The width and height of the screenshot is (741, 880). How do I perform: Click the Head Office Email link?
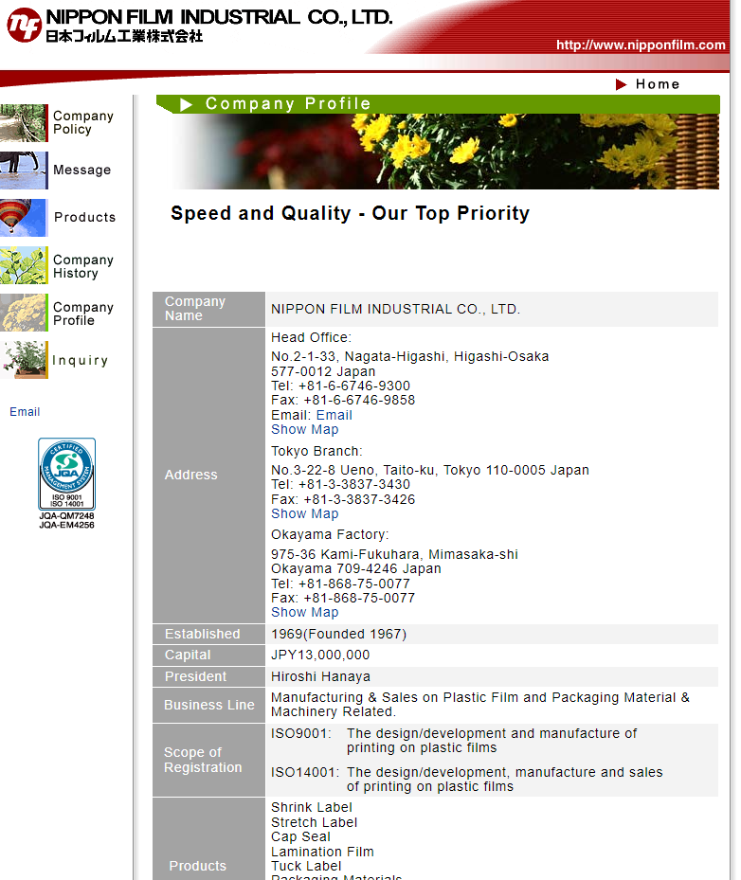click(x=334, y=415)
